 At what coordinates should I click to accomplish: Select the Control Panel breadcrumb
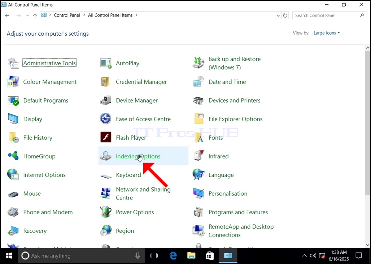pos(67,15)
